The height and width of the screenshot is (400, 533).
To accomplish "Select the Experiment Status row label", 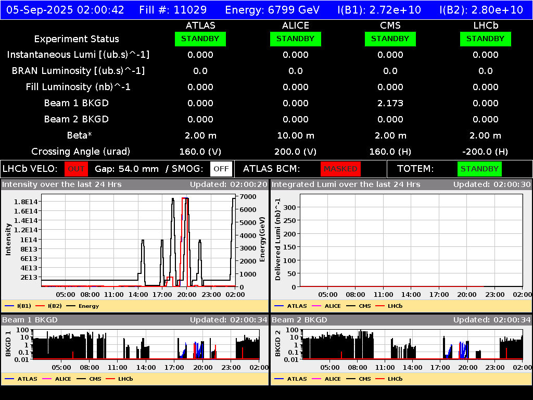I will pyautogui.click(x=77, y=39).
